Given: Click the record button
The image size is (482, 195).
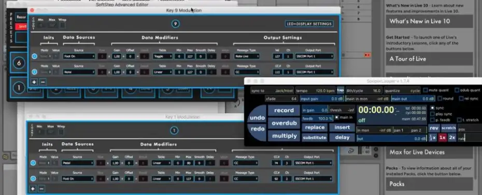Looking at the screenshot, I should click(283, 110).
